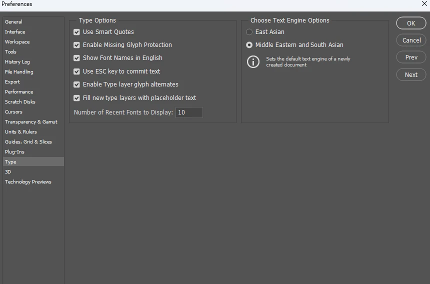This screenshot has width=430, height=284.
Task: Open the Units & Rulers category
Action: [33, 132]
